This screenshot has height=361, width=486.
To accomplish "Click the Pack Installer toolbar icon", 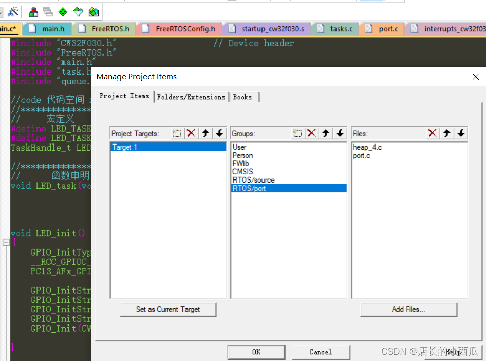I will pos(94,11).
